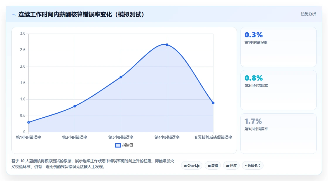Click the 交叉校验后残留错误率 data point

[x=213, y=103]
